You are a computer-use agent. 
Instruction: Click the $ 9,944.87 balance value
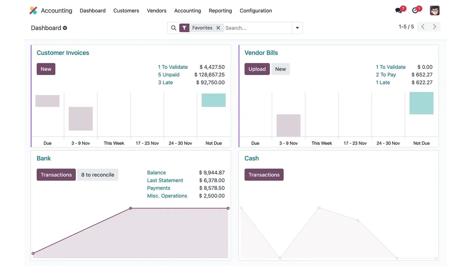tap(212, 173)
